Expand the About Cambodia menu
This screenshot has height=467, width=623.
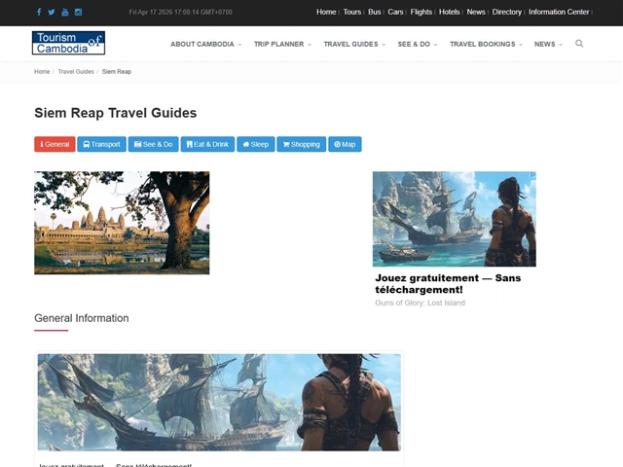click(x=205, y=44)
